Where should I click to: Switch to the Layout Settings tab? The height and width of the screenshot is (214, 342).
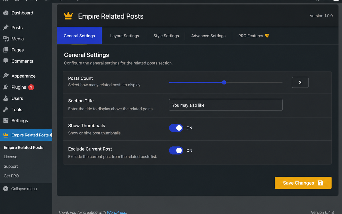[x=125, y=36]
